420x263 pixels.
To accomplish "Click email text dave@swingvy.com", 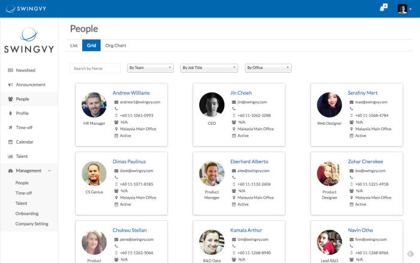I will pyautogui.click(x=136, y=171).
